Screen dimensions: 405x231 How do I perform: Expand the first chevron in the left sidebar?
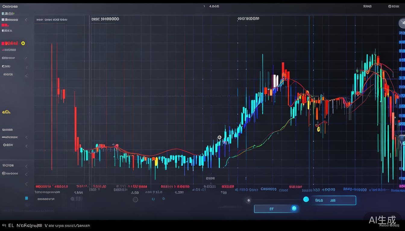pyautogui.click(x=26, y=20)
